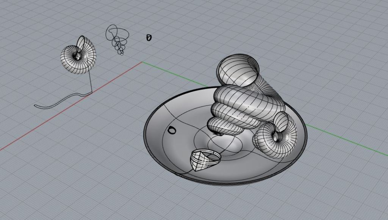Select the tiny ring curve right of the helix
388x220 pixels.
coord(149,37)
